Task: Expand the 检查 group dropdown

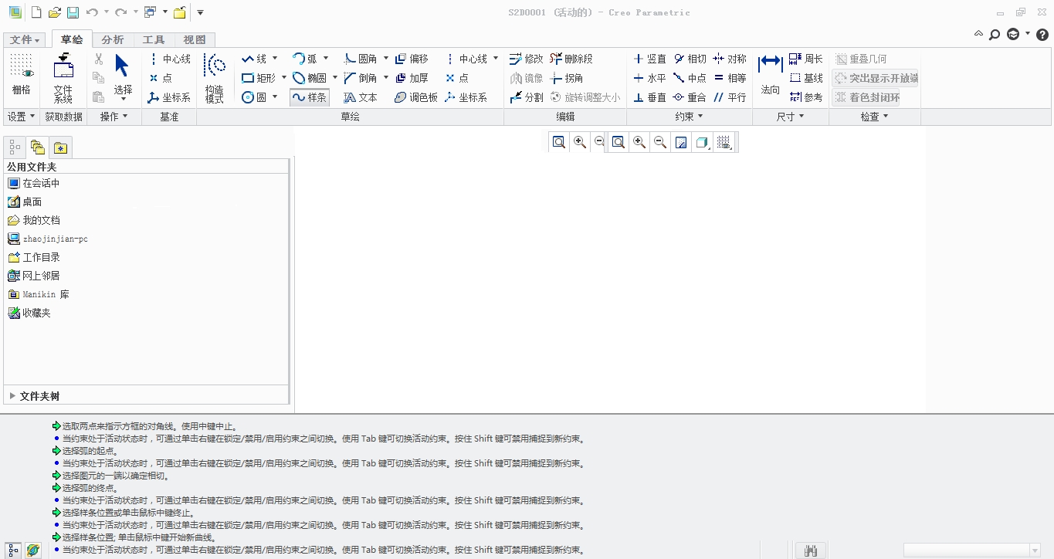Action: [874, 117]
